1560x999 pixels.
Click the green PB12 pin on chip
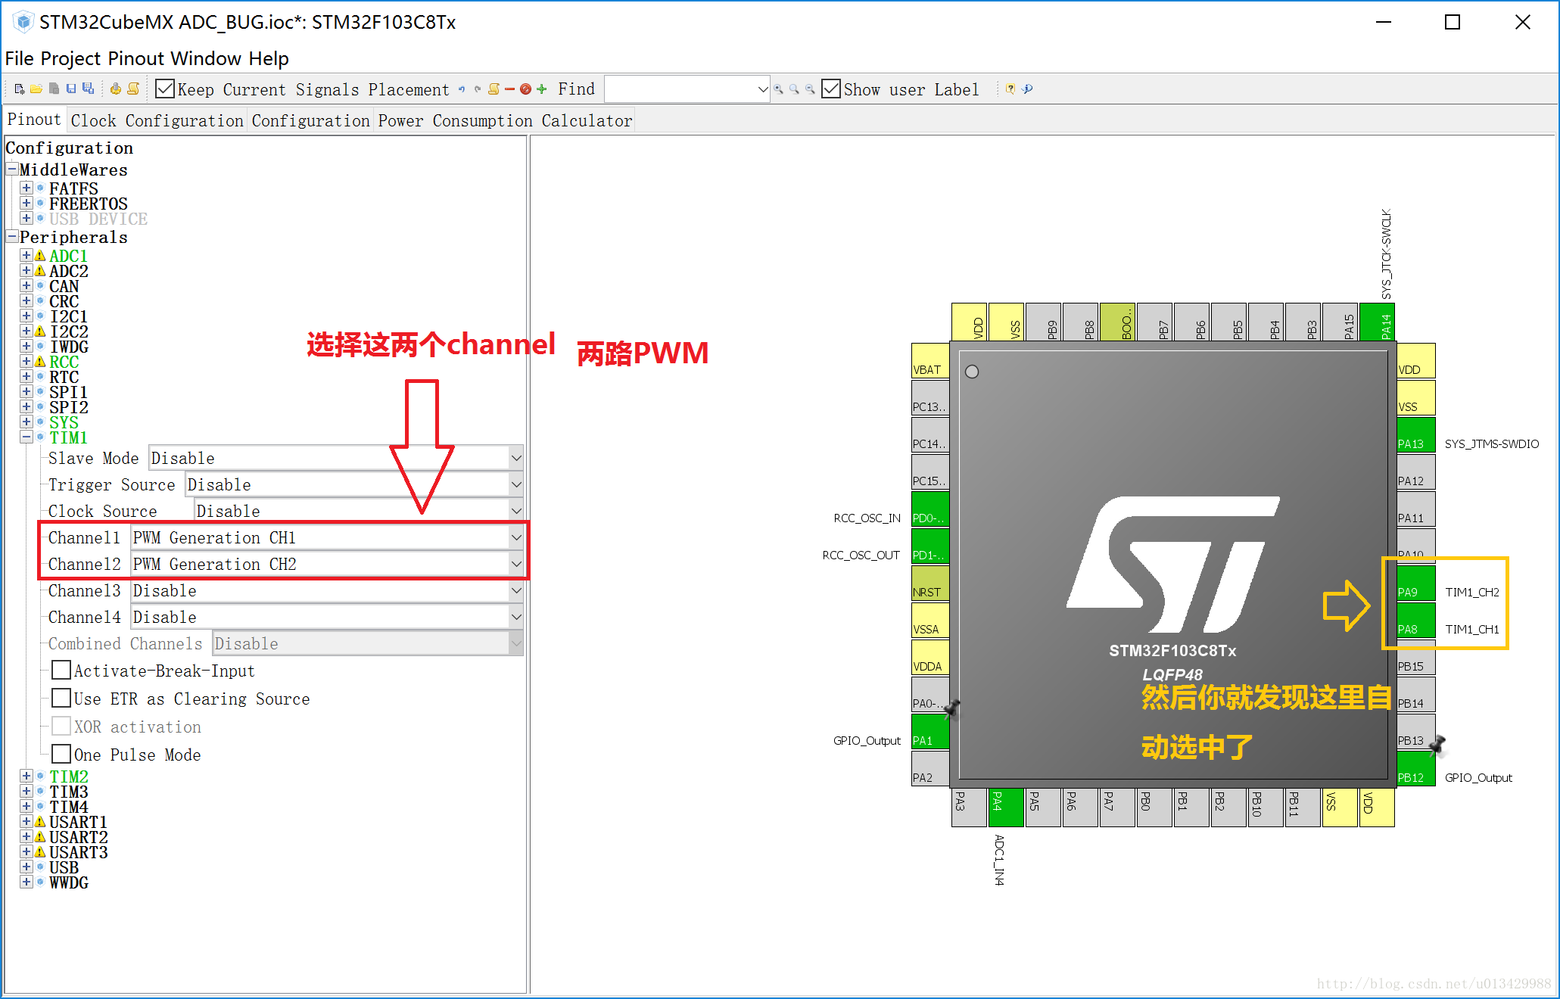1415,770
